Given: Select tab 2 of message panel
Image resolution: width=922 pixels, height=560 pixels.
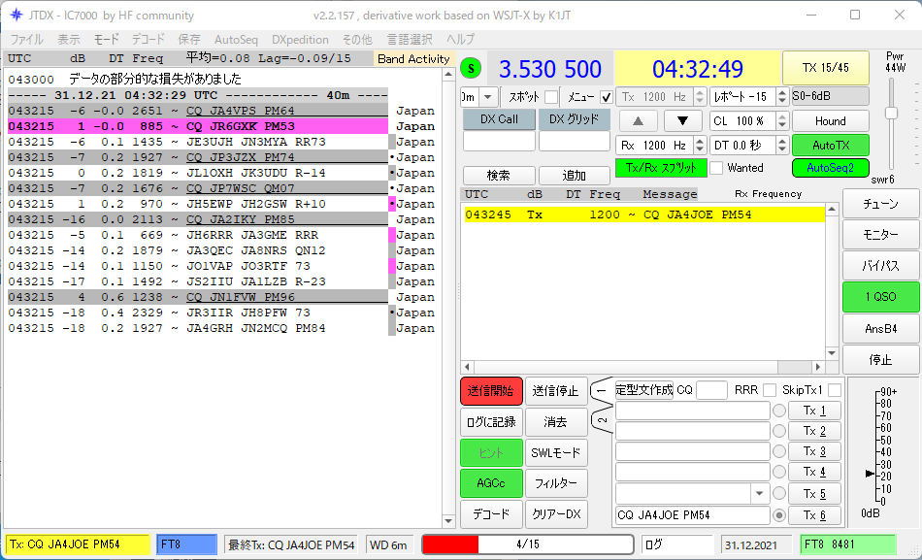Looking at the screenshot, I should 602,420.
